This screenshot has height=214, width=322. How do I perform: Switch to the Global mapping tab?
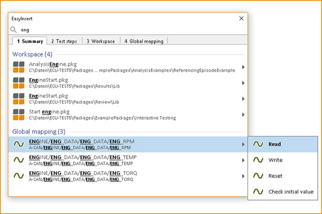(144, 41)
